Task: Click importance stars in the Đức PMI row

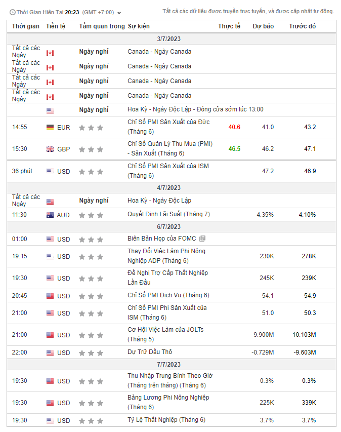Action: pyautogui.click(x=91, y=128)
